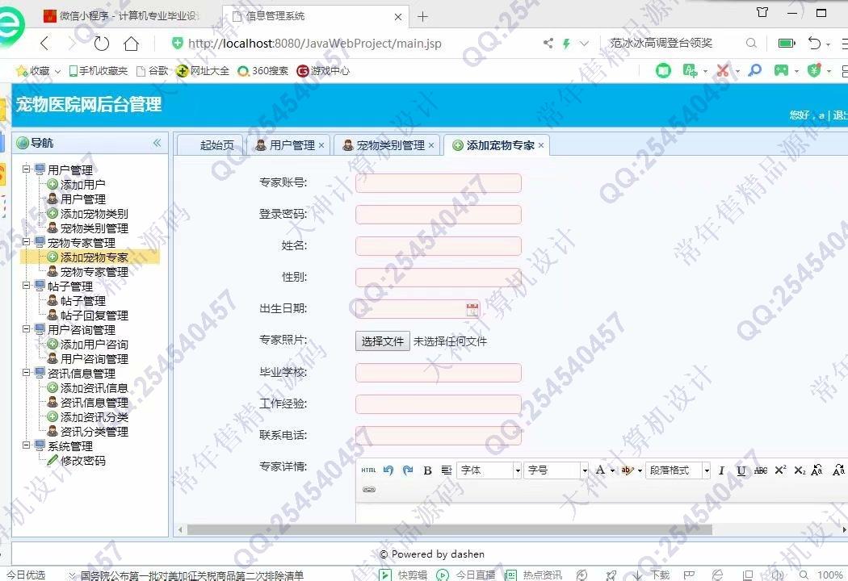Collapse the 帖子管理 tree node

(27, 286)
